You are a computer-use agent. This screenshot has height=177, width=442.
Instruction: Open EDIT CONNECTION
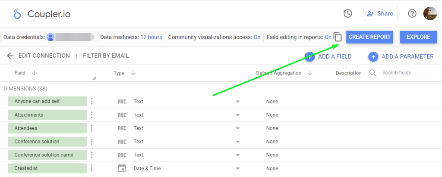point(44,56)
